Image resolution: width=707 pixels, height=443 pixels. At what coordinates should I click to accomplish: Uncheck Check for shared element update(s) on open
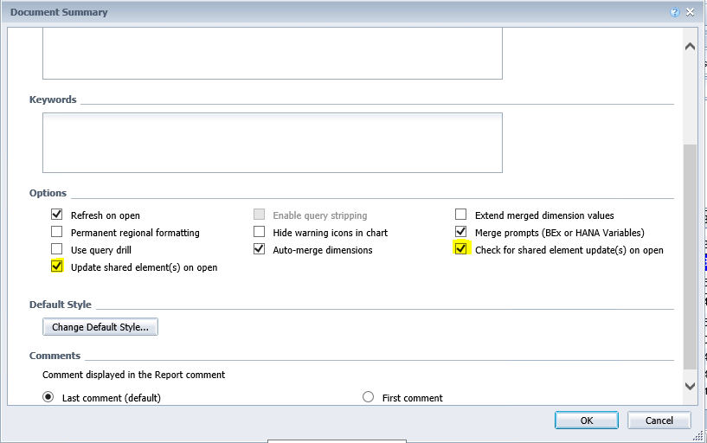coord(461,249)
